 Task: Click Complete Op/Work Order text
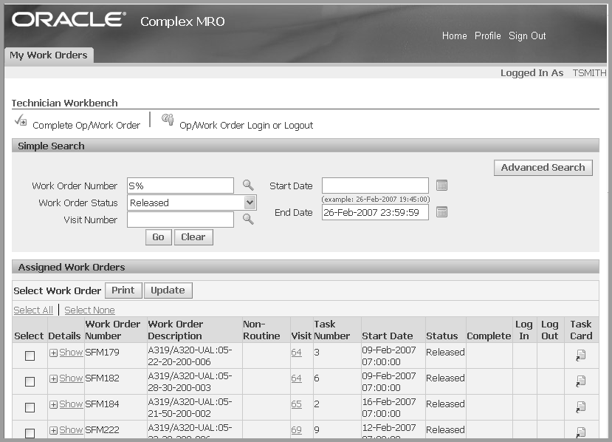click(86, 125)
